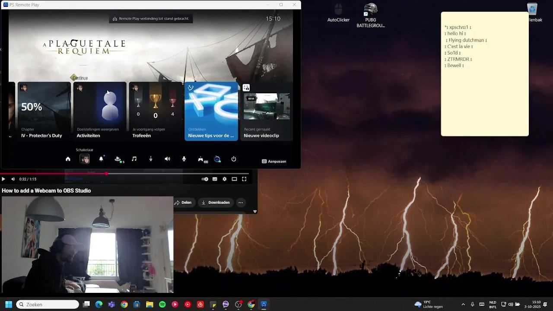This screenshot has height=311, width=553.
Task: Expand hidden system tray icons chevron
Action: point(463,305)
